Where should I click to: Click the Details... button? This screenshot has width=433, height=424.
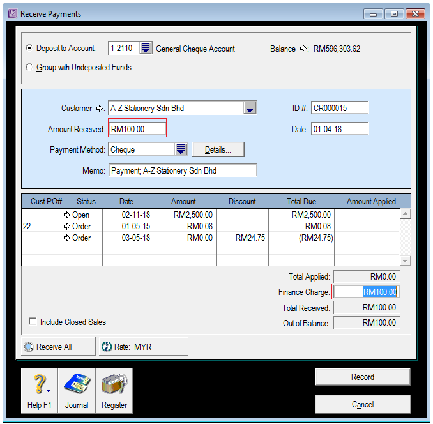(218, 149)
